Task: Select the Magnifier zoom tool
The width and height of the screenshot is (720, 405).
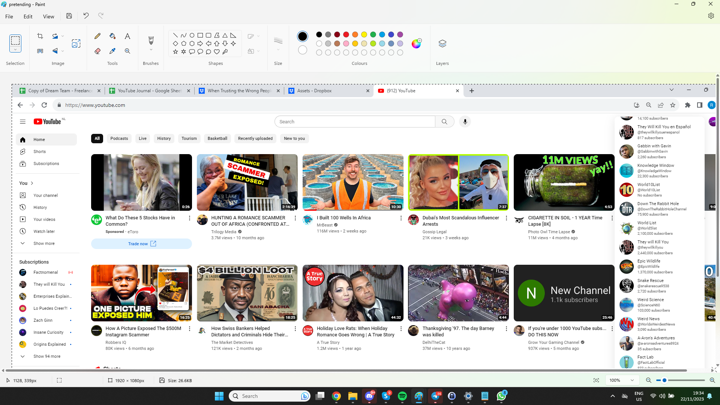Action: coord(127,51)
